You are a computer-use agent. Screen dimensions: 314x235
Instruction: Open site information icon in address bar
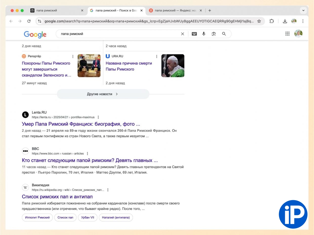[39, 21]
